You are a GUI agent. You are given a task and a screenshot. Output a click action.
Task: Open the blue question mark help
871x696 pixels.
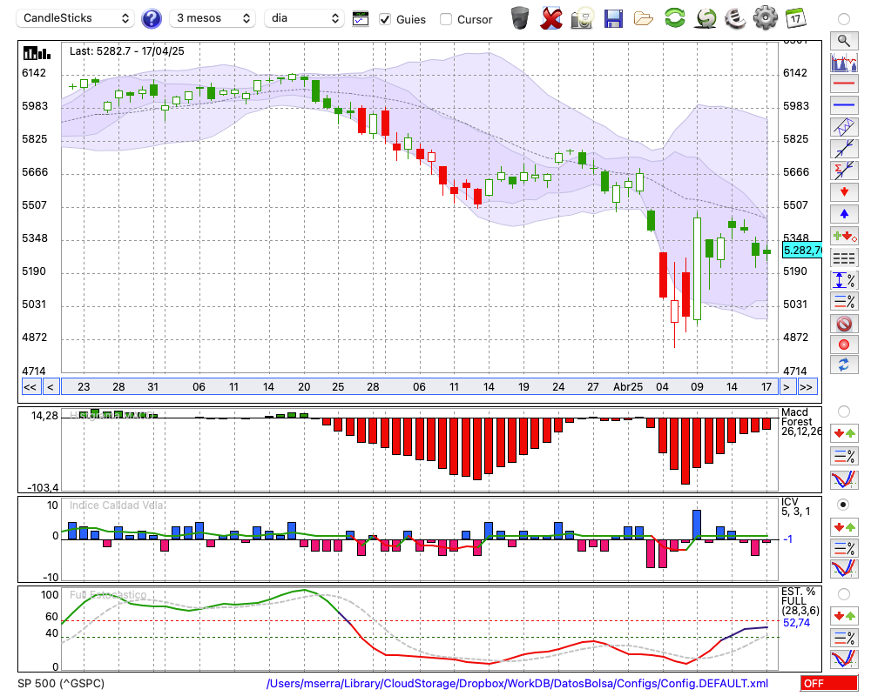(151, 19)
